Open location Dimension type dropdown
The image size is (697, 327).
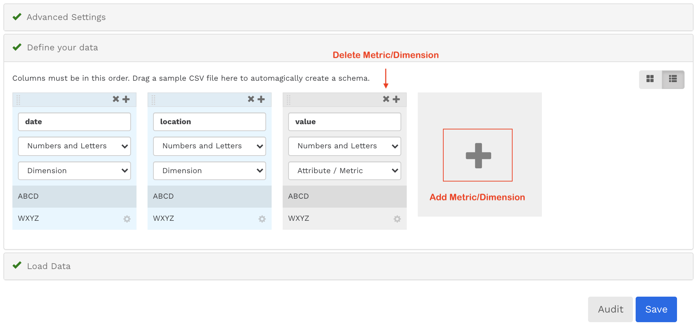point(210,171)
